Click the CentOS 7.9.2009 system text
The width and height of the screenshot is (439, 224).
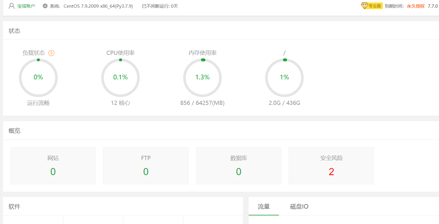(x=98, y=6)
